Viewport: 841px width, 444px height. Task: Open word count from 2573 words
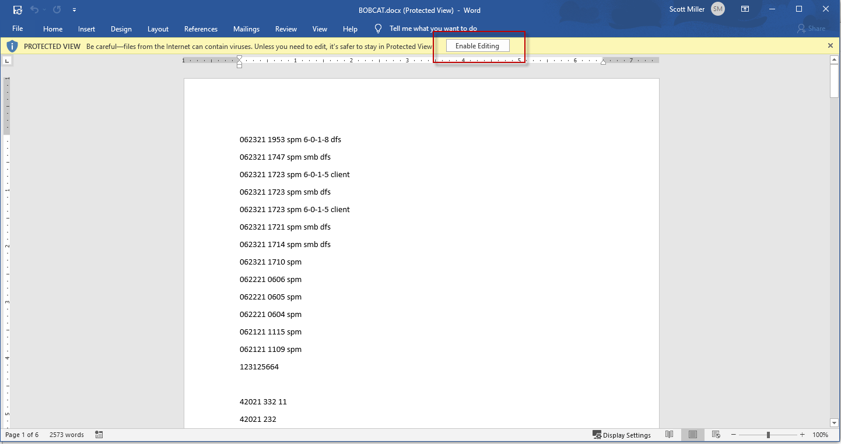66,435
